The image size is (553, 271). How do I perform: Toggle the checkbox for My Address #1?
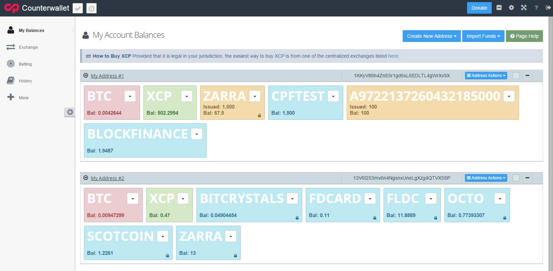tap(516, 76)
